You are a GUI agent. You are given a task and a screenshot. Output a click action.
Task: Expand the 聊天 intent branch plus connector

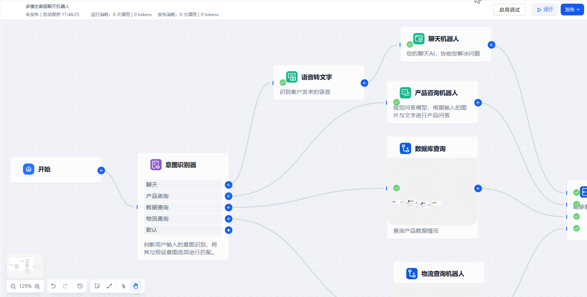tap(228, 185)
